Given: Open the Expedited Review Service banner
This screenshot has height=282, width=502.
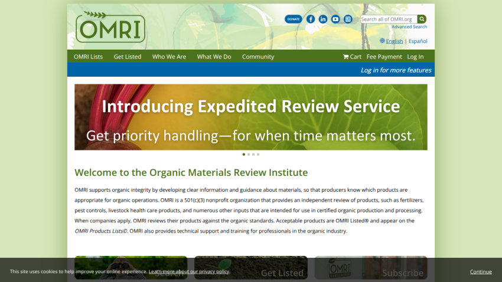Looking at the screenshot, I should tap(251, 117).
